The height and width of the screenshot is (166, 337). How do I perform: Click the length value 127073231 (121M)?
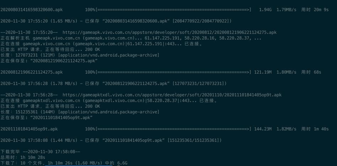click(x=36, y=55)
